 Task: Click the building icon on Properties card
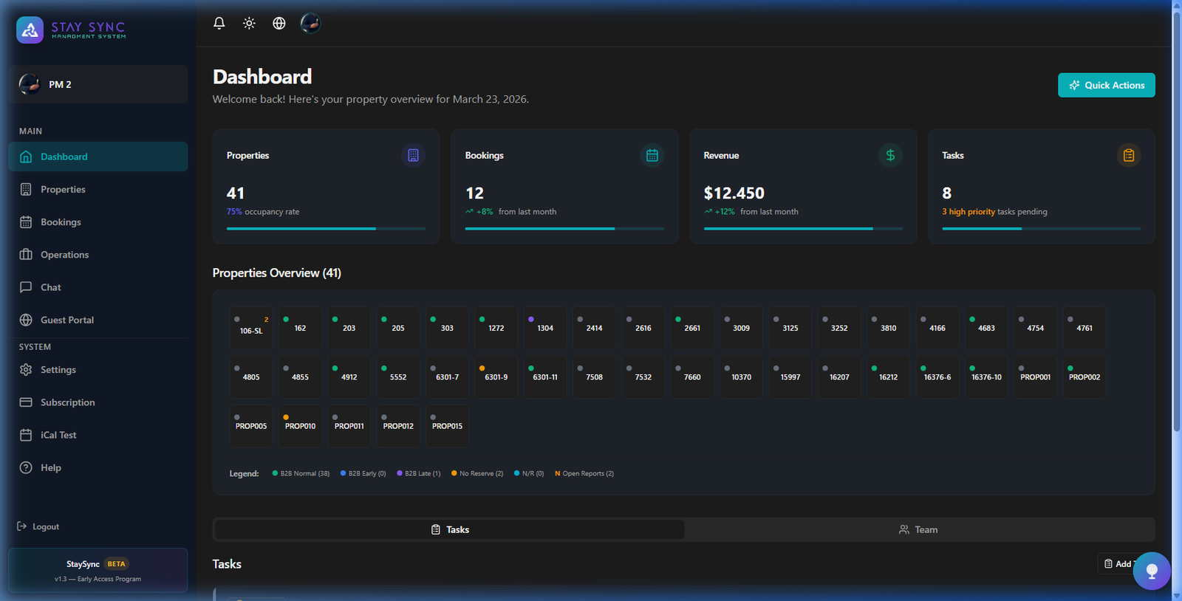[x=413, y=155]
